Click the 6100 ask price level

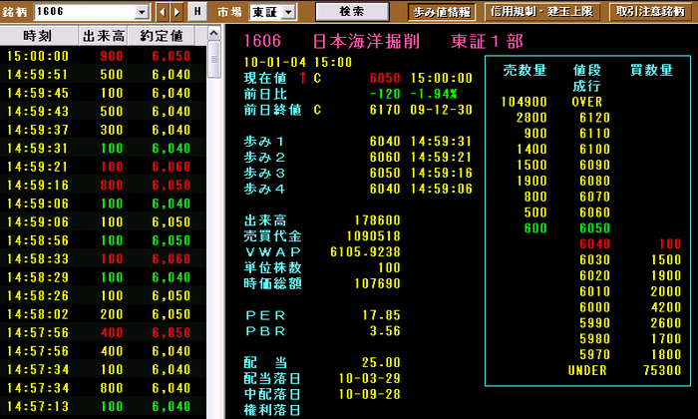pos(594,150)
